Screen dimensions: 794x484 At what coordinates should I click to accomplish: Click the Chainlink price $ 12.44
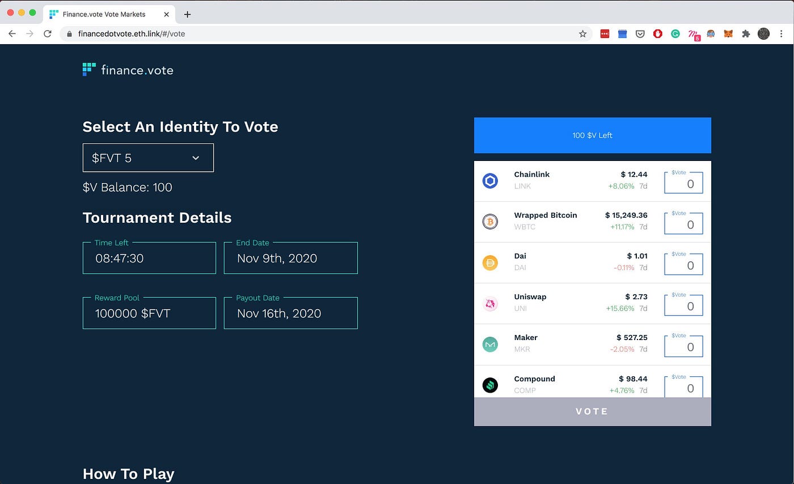click(633, 175)
